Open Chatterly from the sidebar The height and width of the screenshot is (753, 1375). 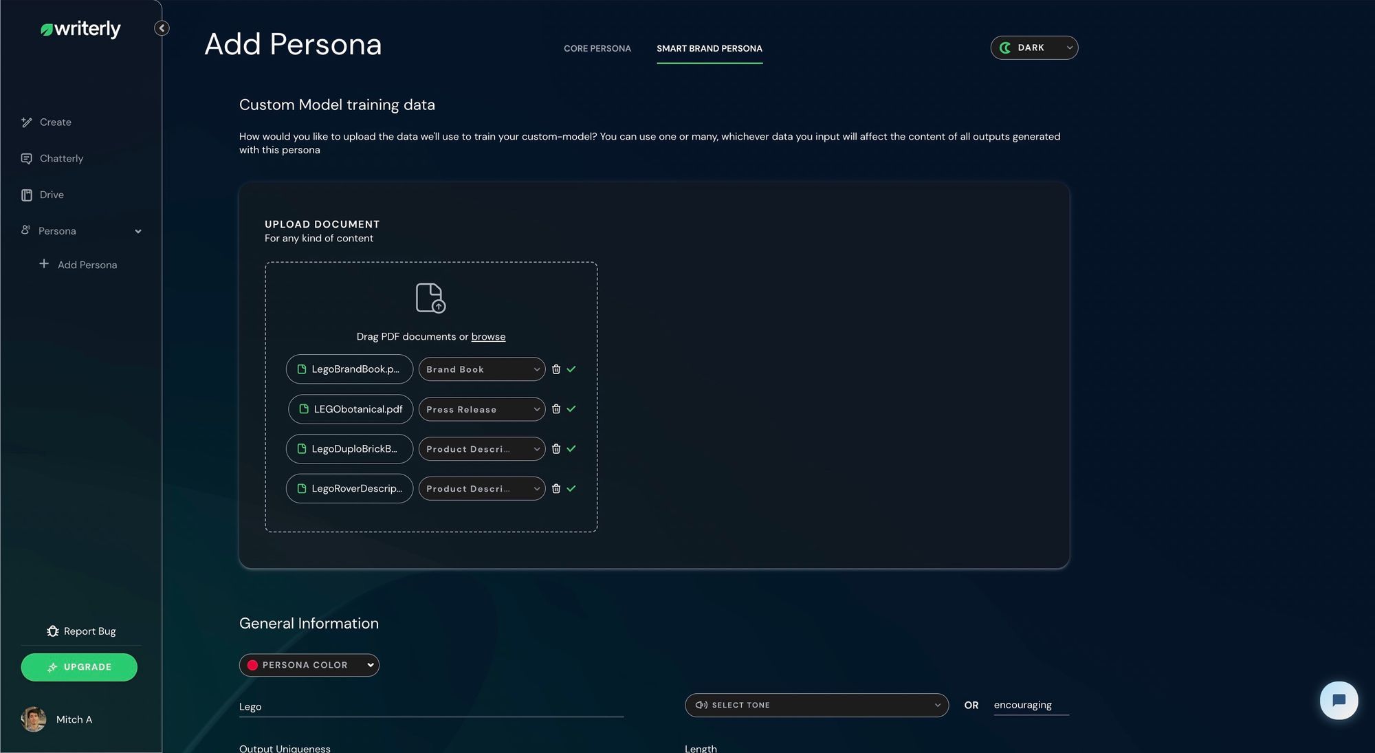(x=61, y=158)
